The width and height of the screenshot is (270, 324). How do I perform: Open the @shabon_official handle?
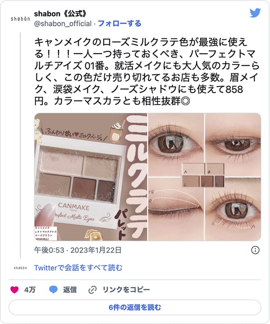[63, 23]
